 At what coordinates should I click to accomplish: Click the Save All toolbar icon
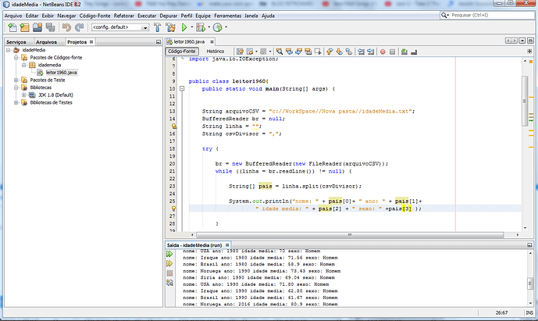[x=51, y=27]
